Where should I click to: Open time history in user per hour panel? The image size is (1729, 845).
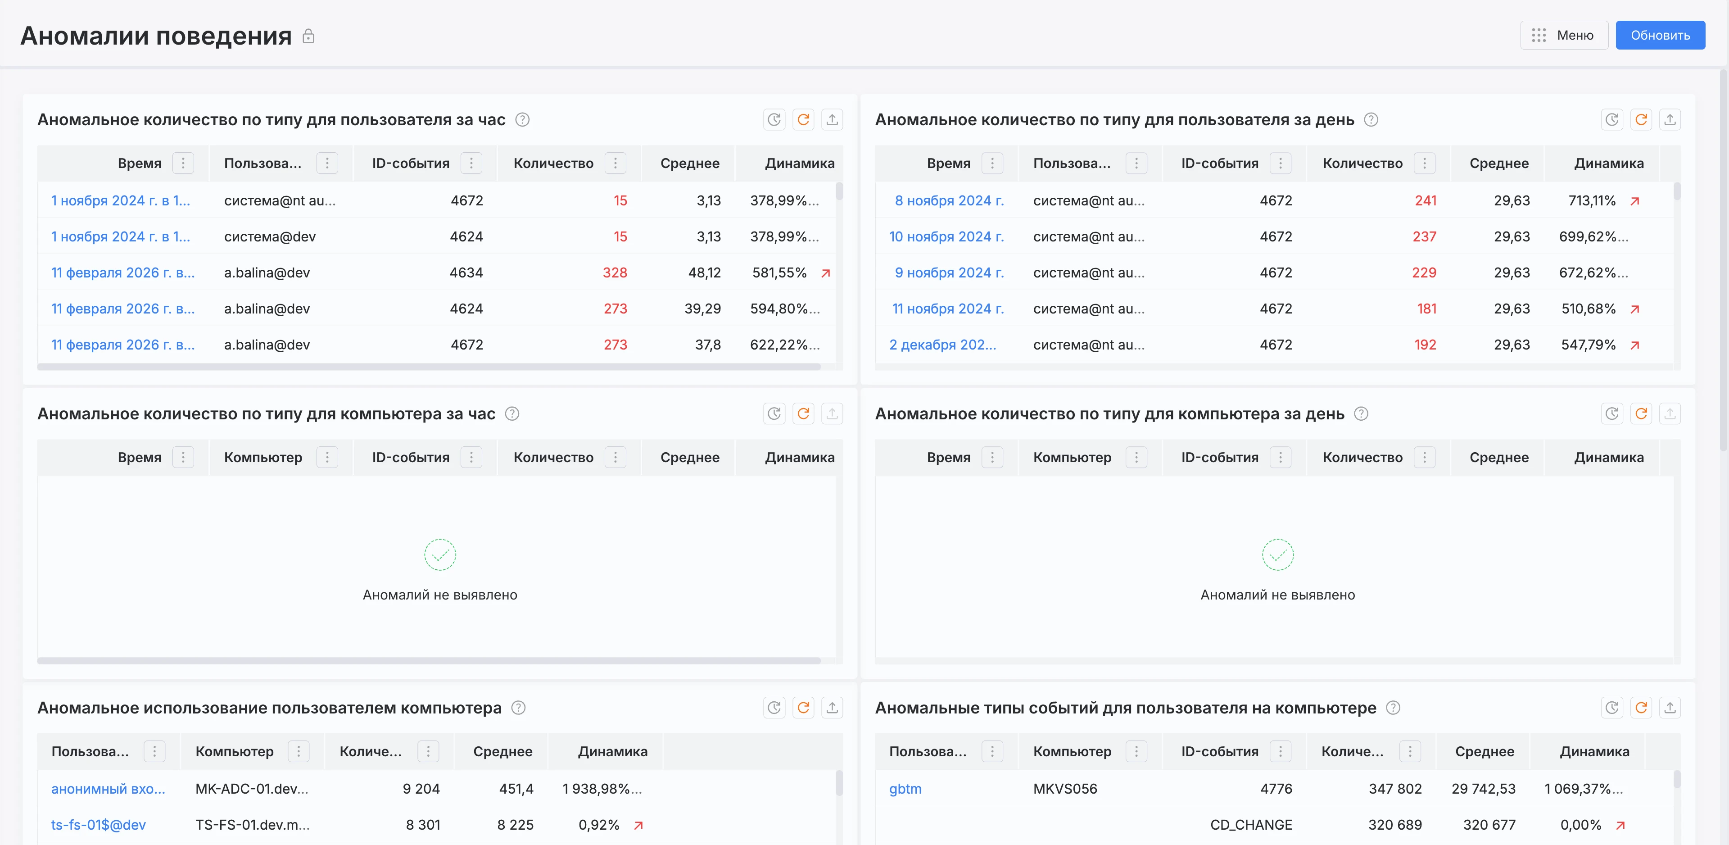[774, 119]
